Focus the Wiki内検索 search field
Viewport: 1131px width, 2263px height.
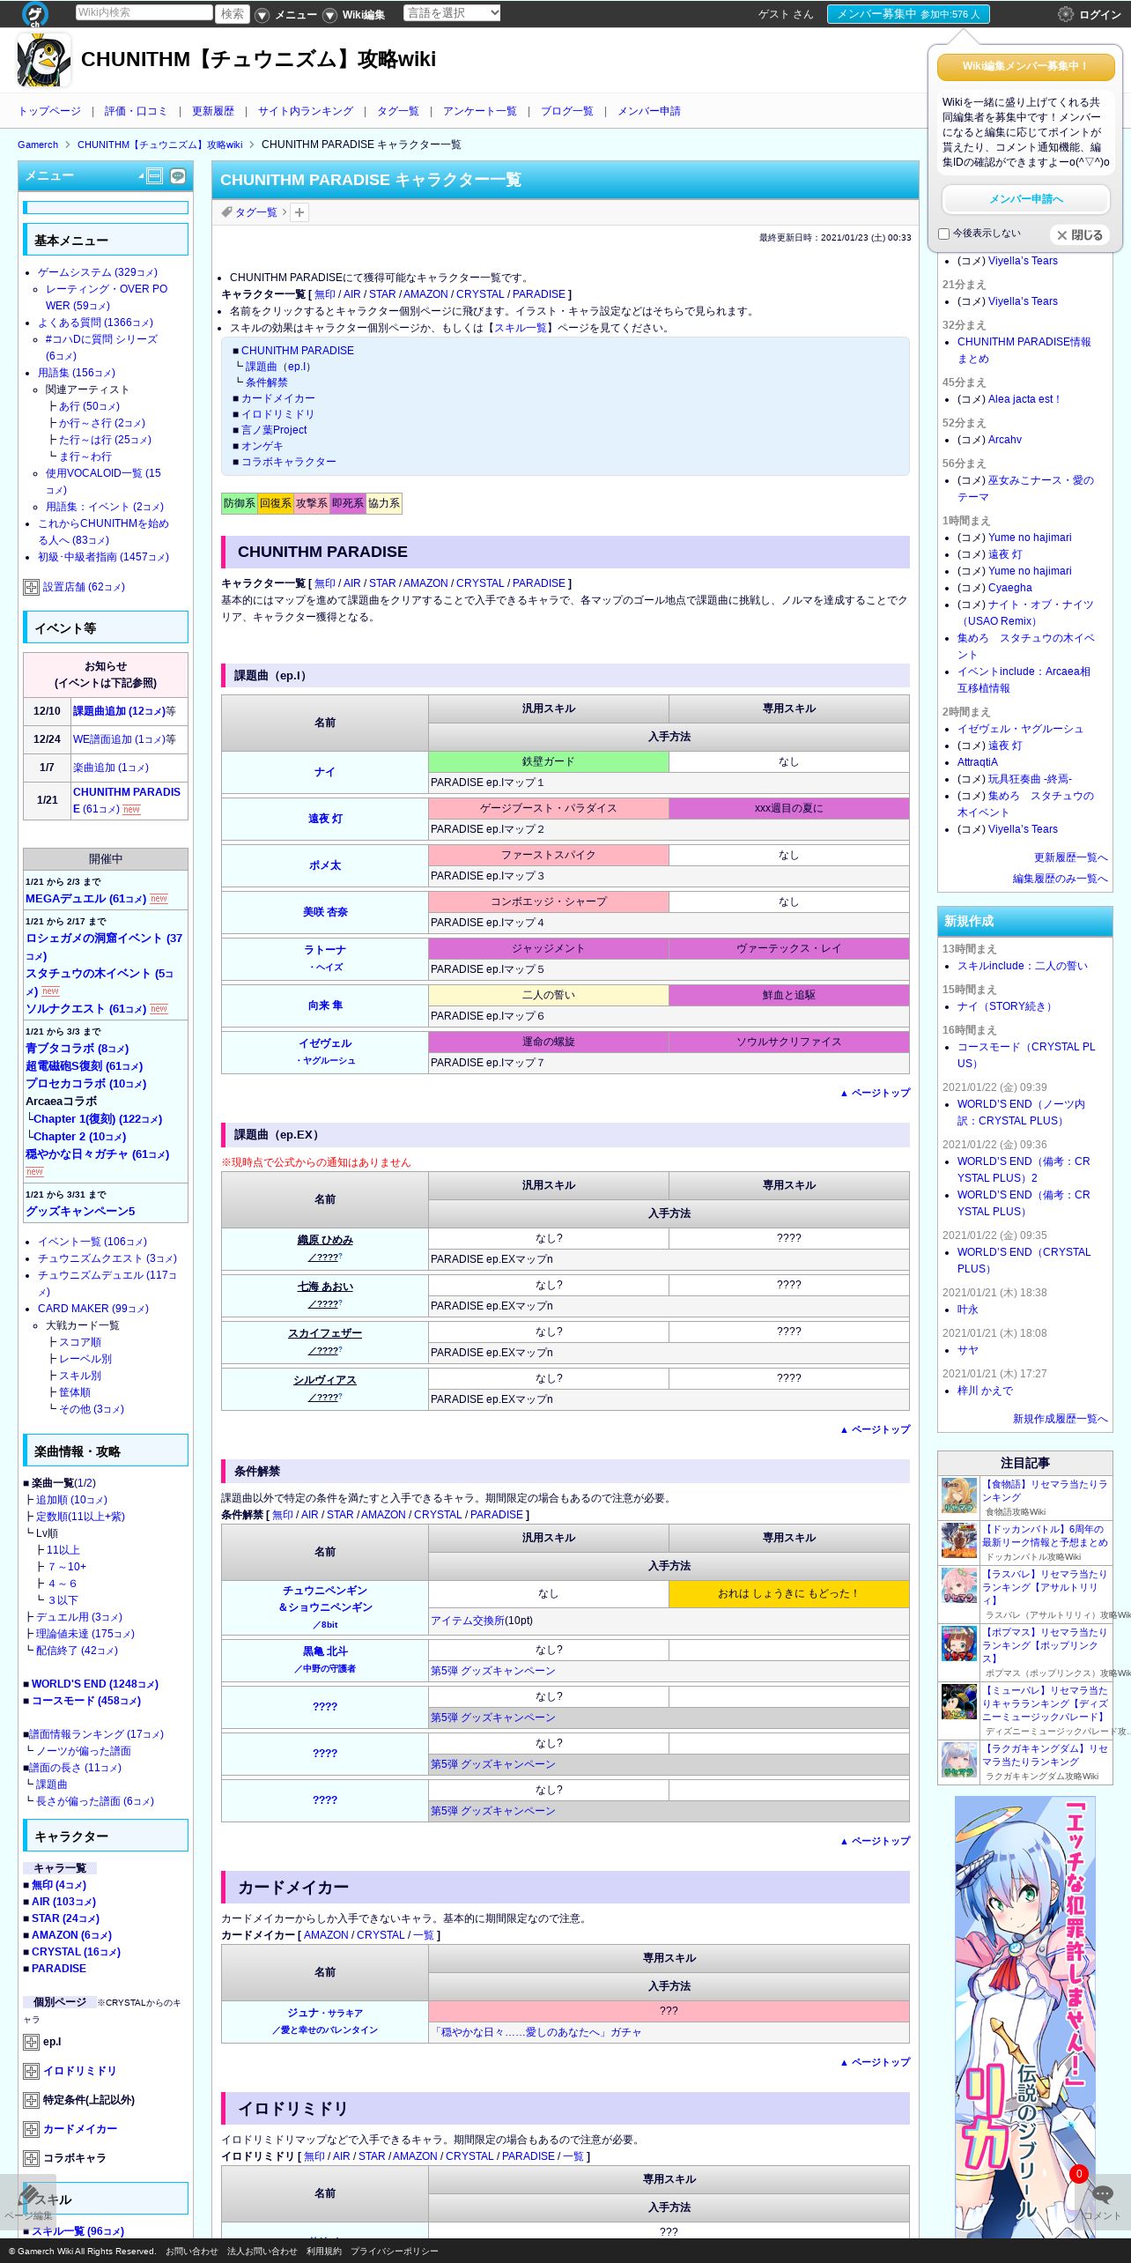tap(144, 13)
